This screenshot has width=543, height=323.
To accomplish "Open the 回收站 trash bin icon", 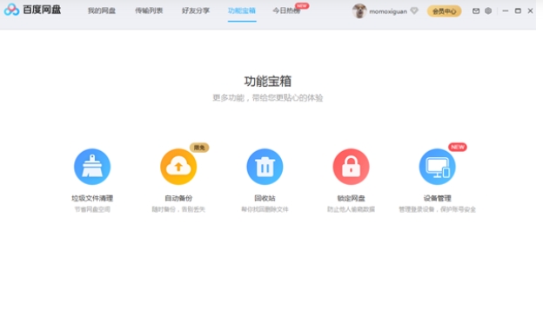I will pyautogui.click(x=265, y=167).
